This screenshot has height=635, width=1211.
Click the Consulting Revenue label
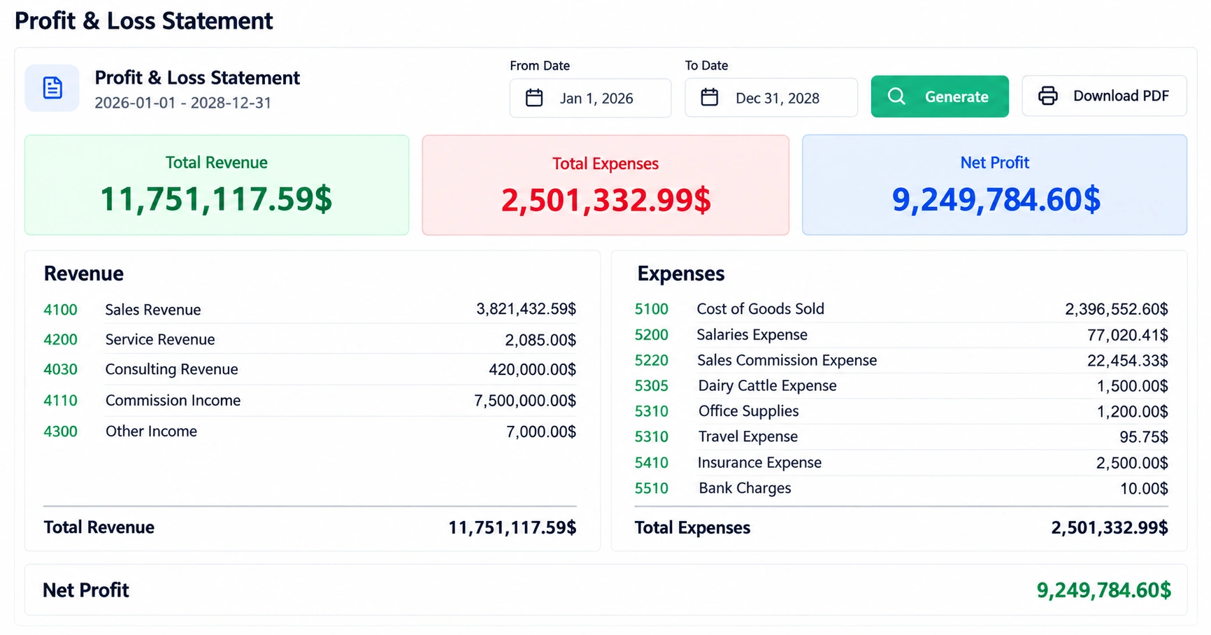tap(171, 369)
